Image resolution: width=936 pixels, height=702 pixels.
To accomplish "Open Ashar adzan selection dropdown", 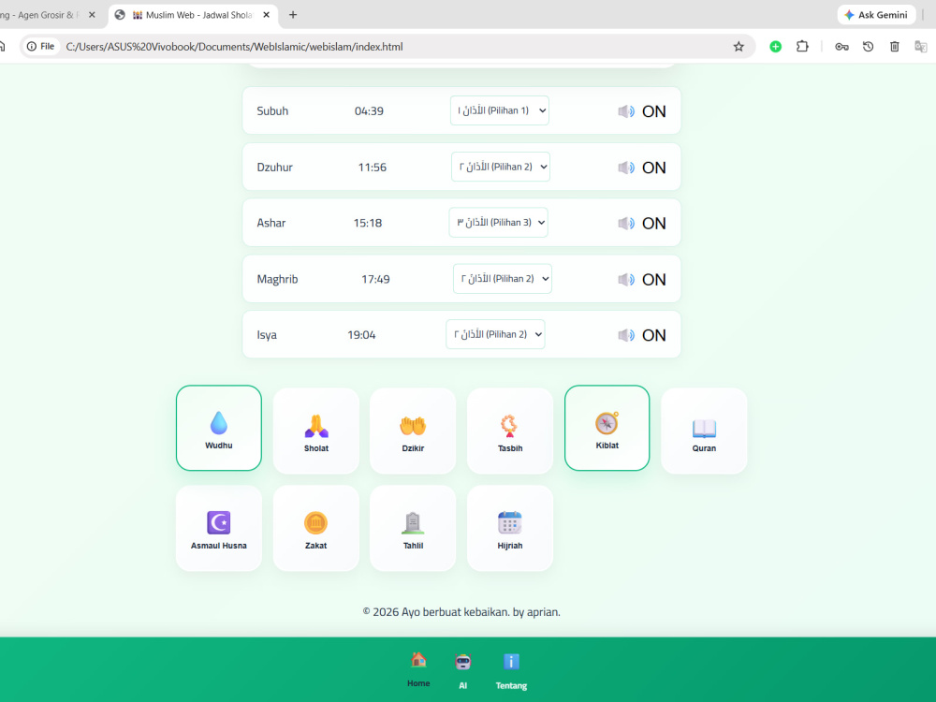I will click(499, 222).
